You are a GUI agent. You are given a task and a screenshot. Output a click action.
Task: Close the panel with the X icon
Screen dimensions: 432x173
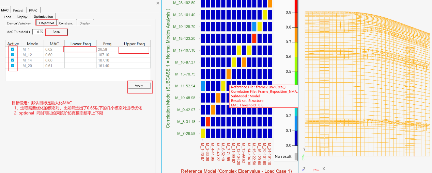pyautogui.click(x=157, y=3)
